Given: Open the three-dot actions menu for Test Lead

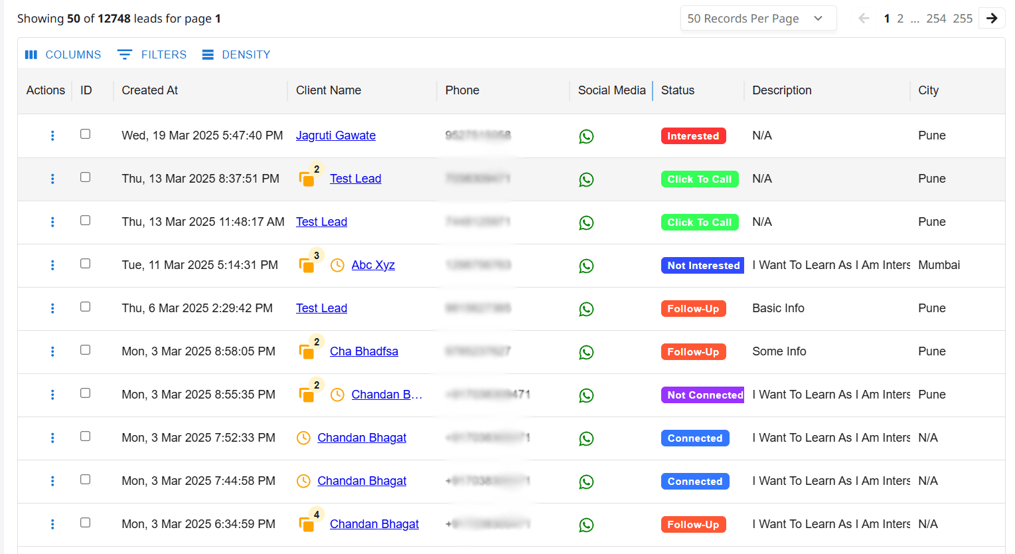Looking at the screenshot, I should (52, 179).
